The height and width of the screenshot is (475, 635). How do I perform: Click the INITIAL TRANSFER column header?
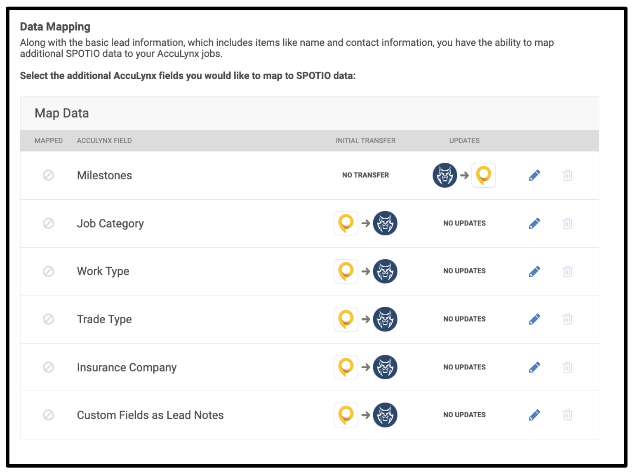365,141
